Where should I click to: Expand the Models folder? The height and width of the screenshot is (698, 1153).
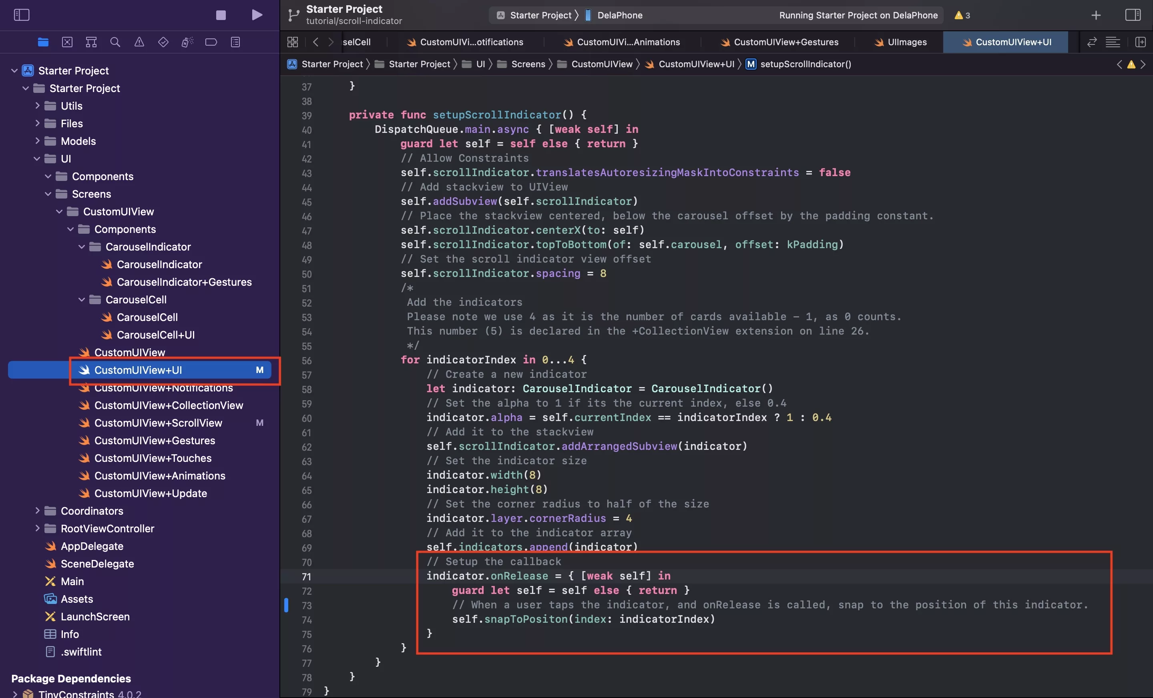[38, 141]
